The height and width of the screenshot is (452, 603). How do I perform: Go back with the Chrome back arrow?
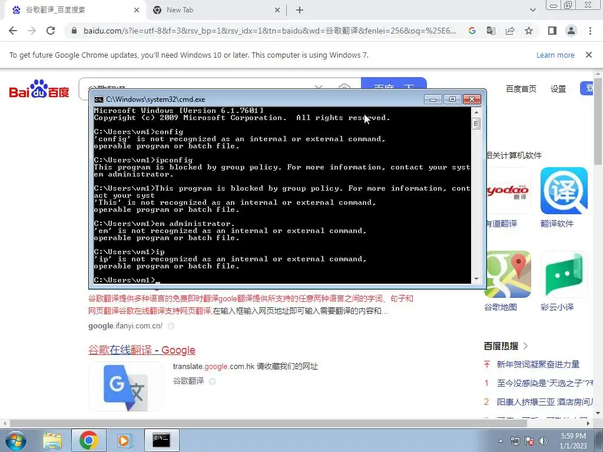(13, 31)
